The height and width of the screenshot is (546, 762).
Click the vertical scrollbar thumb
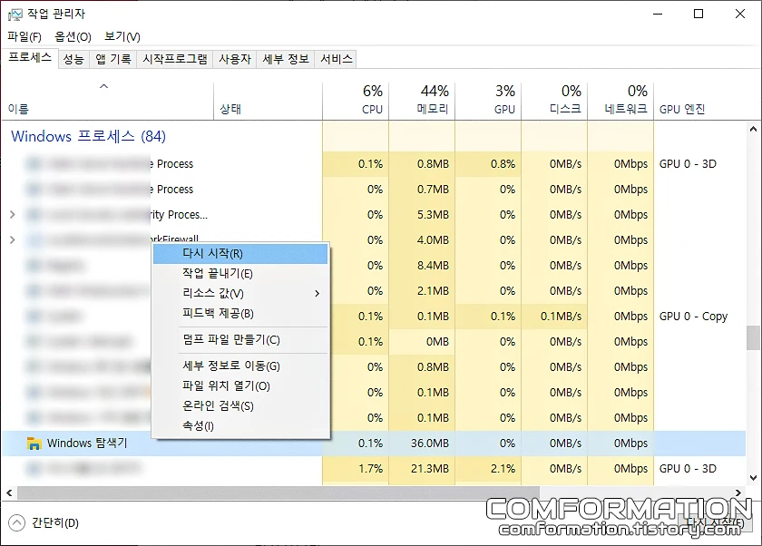(753, 337)
